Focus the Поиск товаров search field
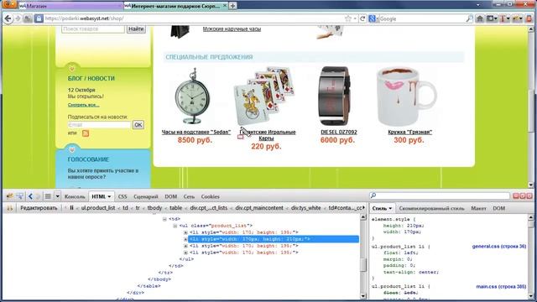The height and width of the screenshot is (302, 537). point(93,29)
